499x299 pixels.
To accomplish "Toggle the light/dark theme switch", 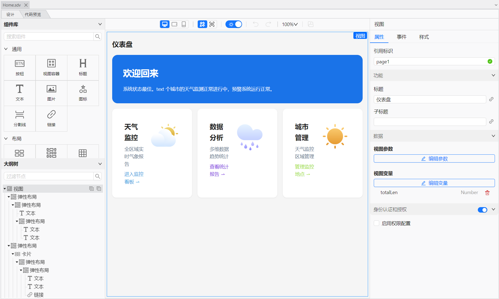I will (234, 24).
